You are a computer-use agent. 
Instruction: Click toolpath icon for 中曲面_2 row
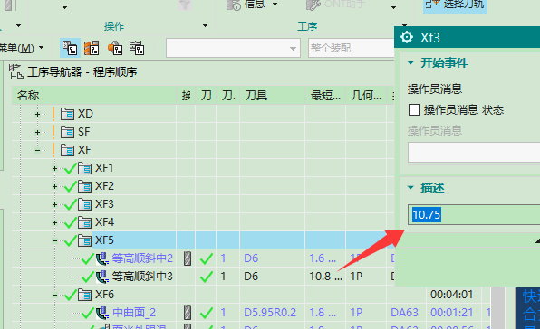[x=187, y=313]
